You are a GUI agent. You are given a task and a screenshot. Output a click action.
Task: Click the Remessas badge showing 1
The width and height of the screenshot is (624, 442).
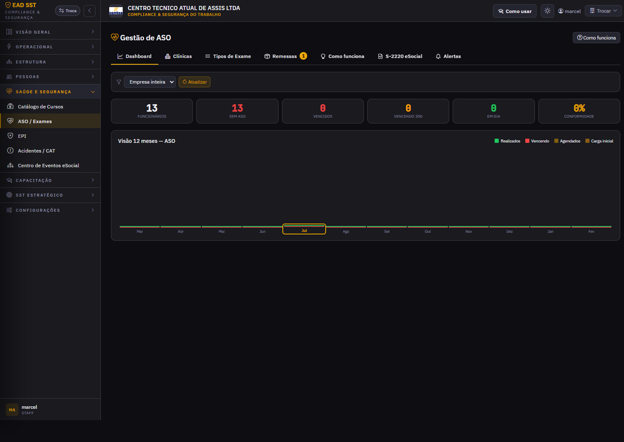(x=303, y=56)
